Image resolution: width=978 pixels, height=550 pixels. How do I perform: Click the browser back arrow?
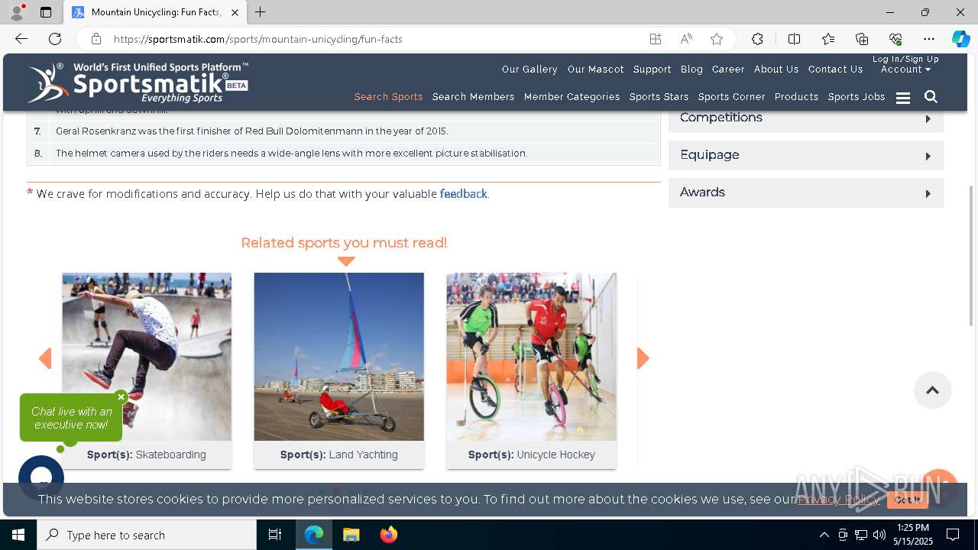(21, 39)
